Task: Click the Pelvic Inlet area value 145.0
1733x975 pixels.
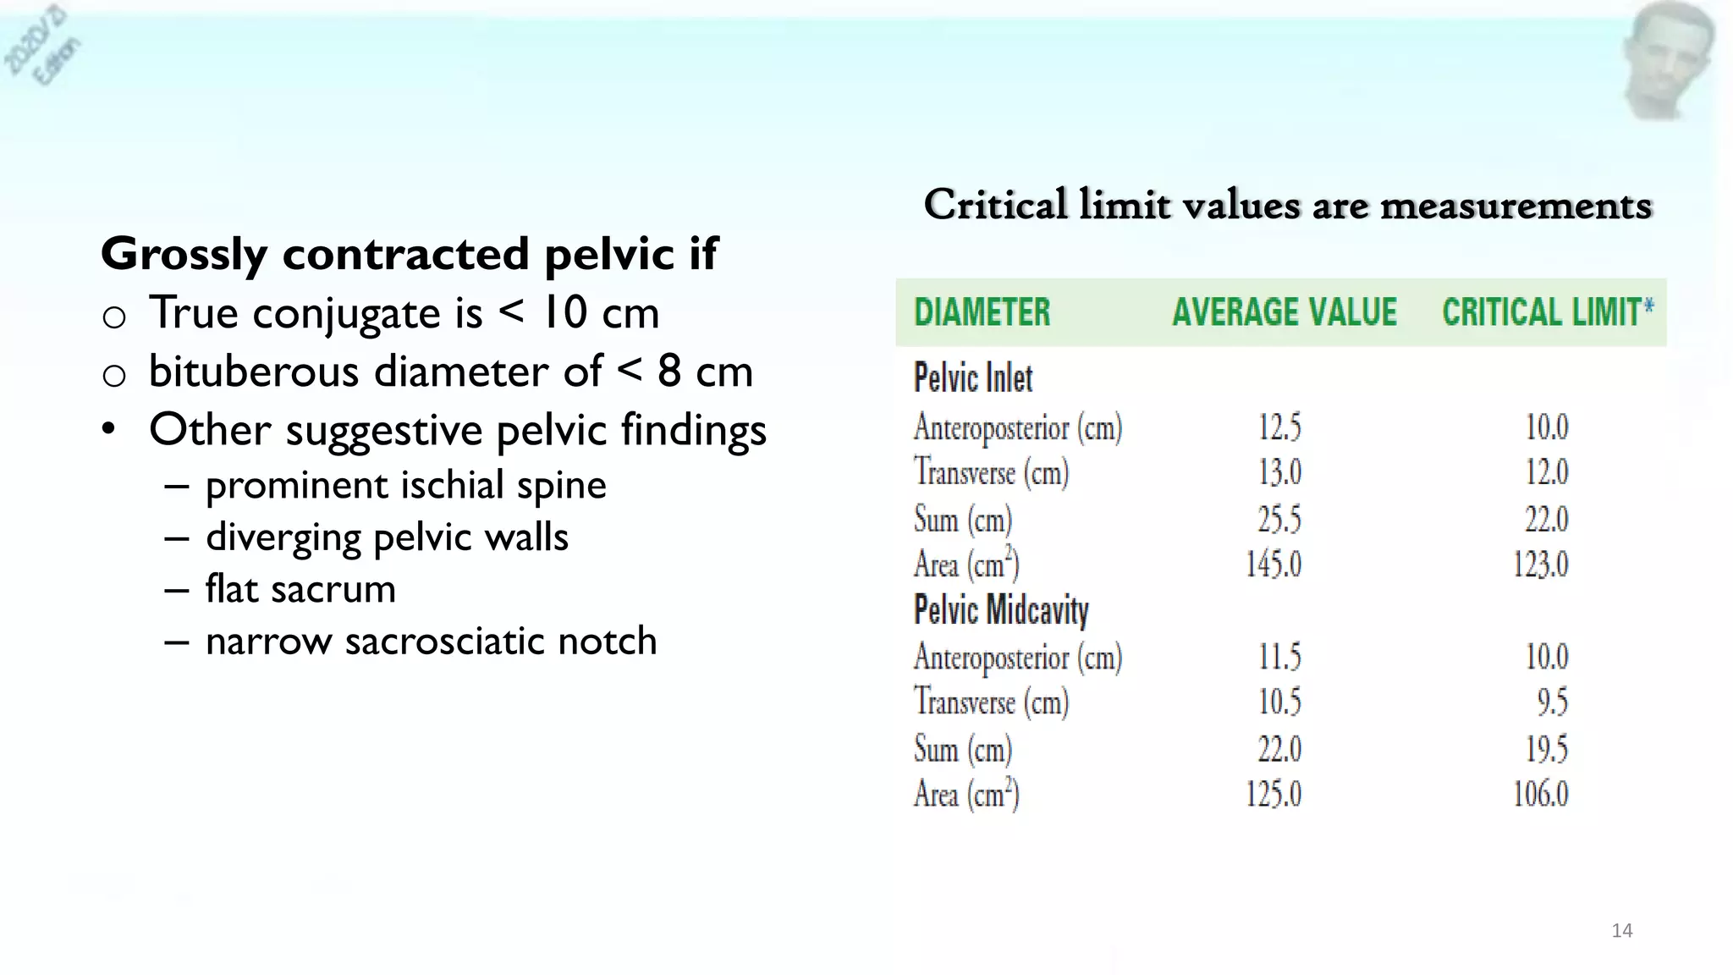Action: click(x=1274, y=565)
